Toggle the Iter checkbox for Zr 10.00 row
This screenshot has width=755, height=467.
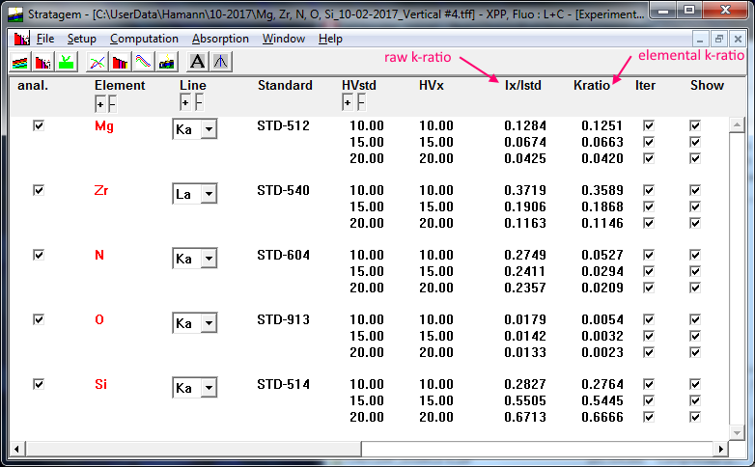[x=649, y=191]
